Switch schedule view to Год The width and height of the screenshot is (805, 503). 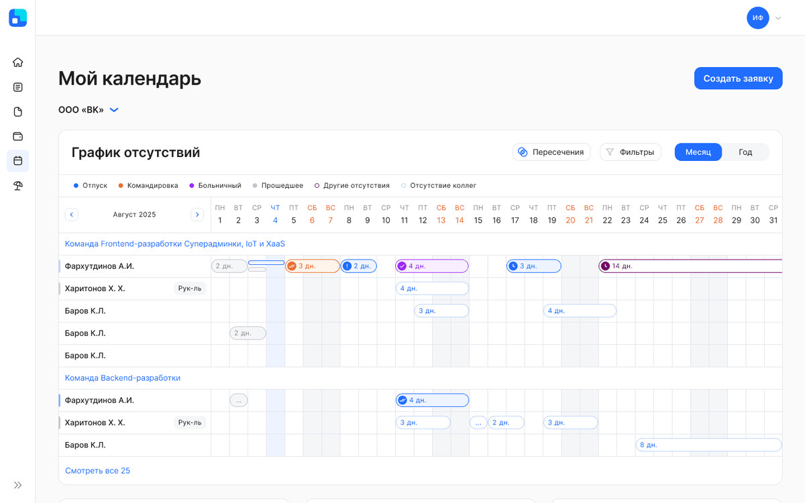pyautogui.click(x=745, y=152)
